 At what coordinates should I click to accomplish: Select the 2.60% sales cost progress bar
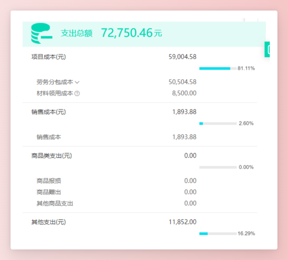(218, 123)
